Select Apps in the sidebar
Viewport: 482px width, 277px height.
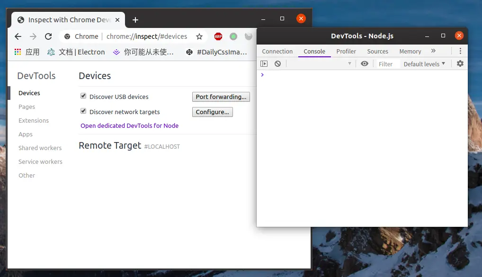26,134
